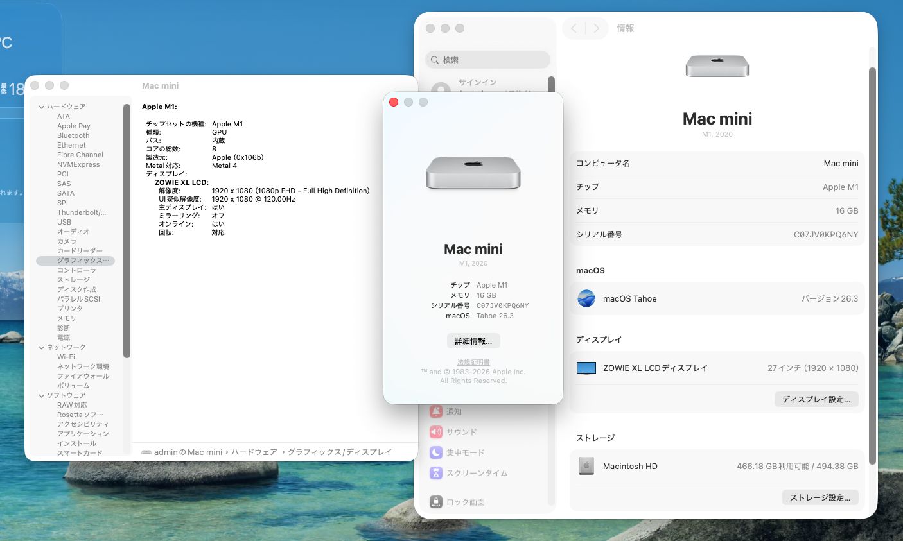Click the コンピュータ名 row in System Settings
903x541 pixels.
pyautogui.click(x=717, y=164)
